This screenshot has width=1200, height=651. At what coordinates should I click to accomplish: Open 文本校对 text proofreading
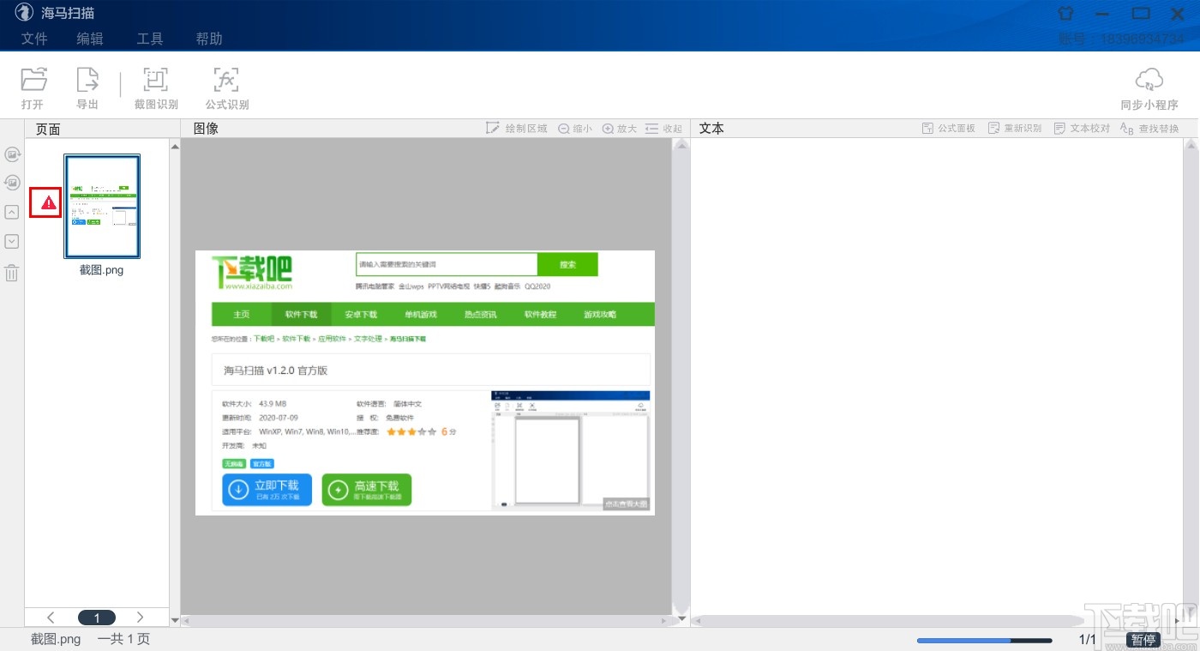click(x=1082, y=129)
